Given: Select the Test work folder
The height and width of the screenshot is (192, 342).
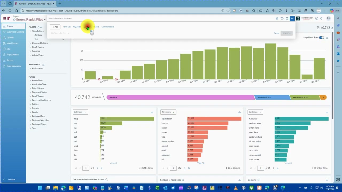Looking at the screenshot, I should pyautogui.click(x=36, y=39).
